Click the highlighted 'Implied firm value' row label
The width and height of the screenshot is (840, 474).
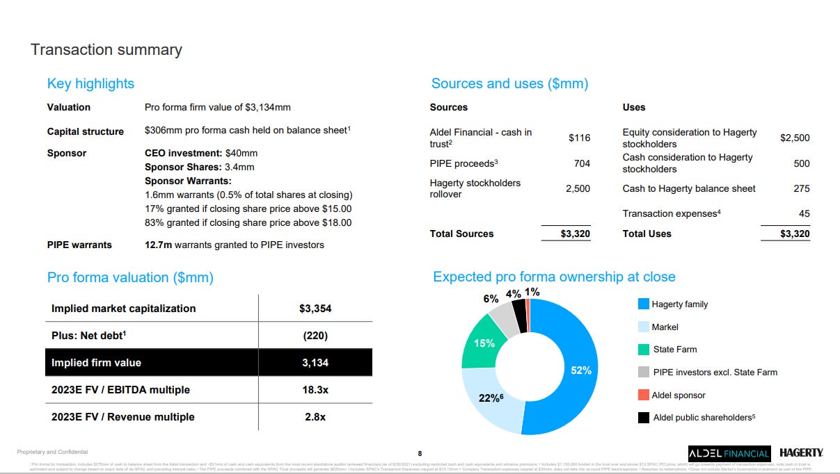click(x=96, y=362)
